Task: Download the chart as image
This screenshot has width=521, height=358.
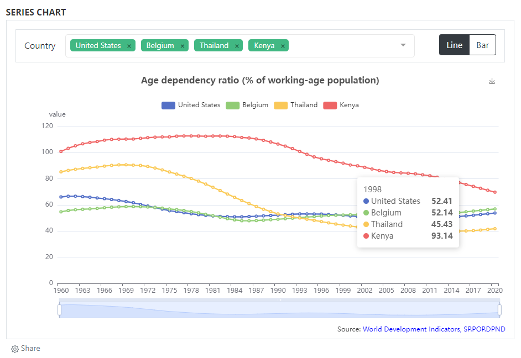Action: (x=492, y=81)
